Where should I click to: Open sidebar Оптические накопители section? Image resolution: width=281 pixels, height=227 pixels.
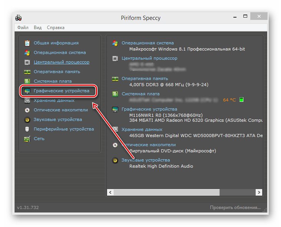(x=61, y=110)
